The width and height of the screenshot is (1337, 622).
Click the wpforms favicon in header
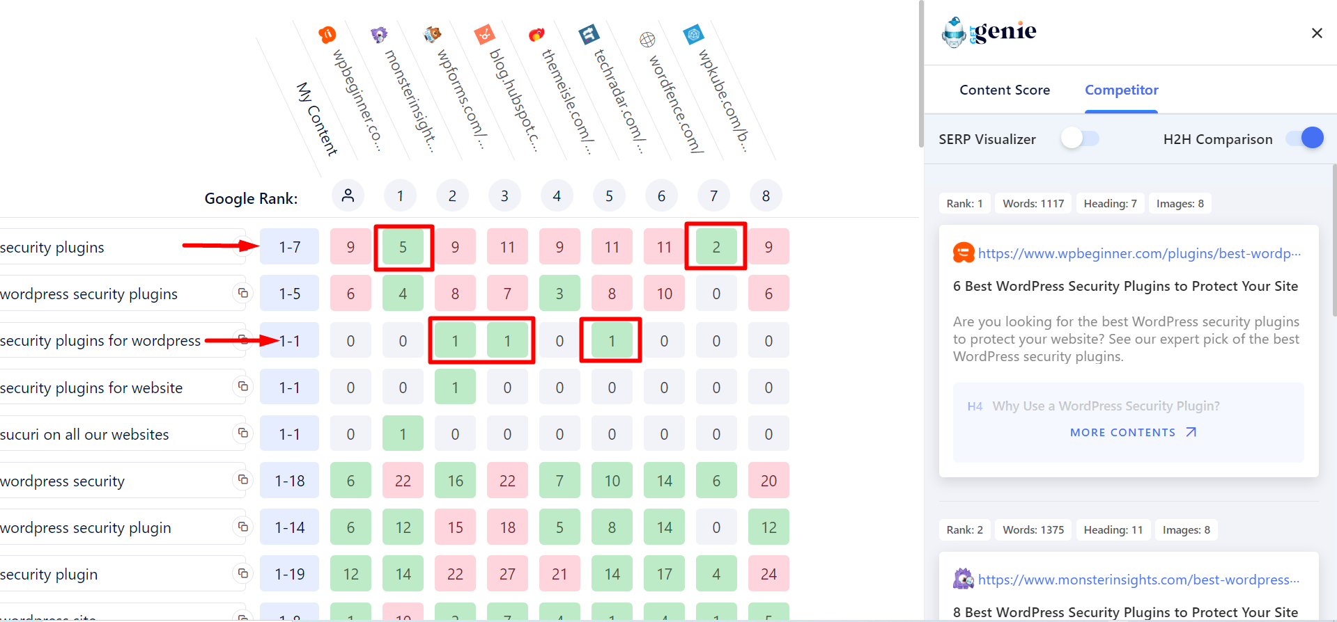click(432, 34)
